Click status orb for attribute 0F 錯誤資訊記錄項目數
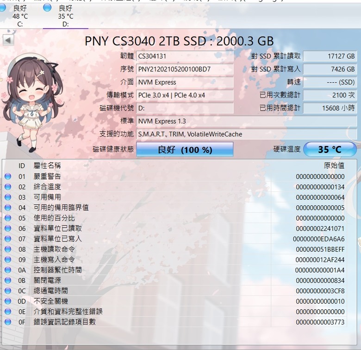This screenshot has width=361, height=350. pos(8,322)
